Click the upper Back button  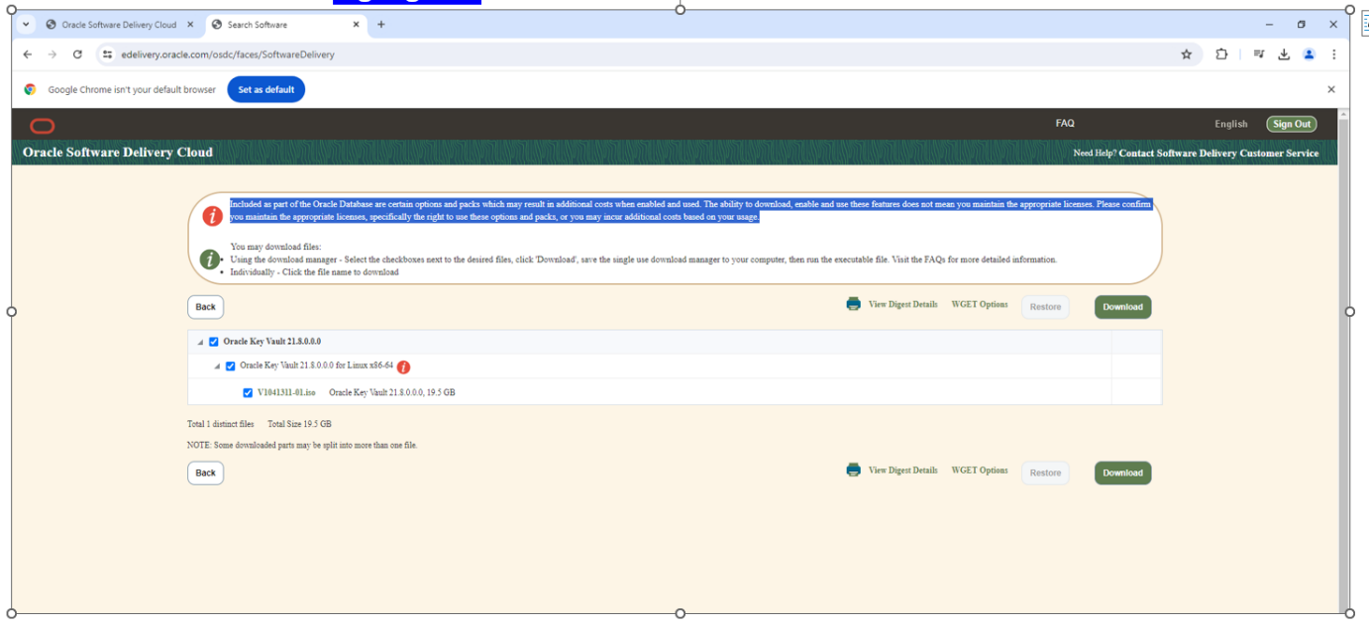click(206, 307)
